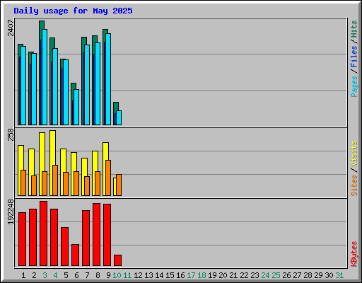Click the red KBytes bar for day 3
362x283 pixels.
pyautogui.click(x=43, y=233)
